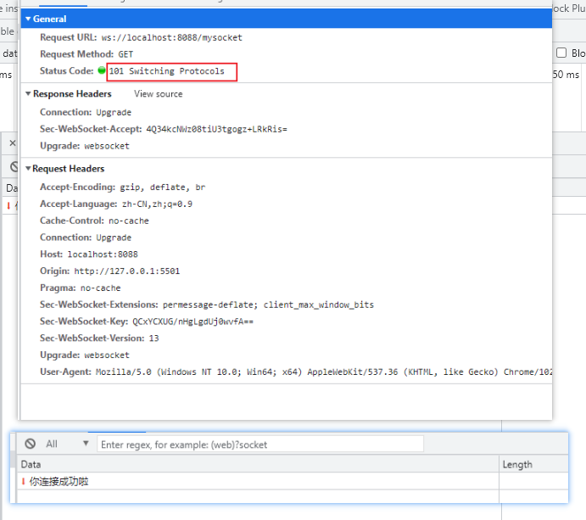Collapse the General section triangle
This screenshot has width=586, height=520.
[28, 19]
